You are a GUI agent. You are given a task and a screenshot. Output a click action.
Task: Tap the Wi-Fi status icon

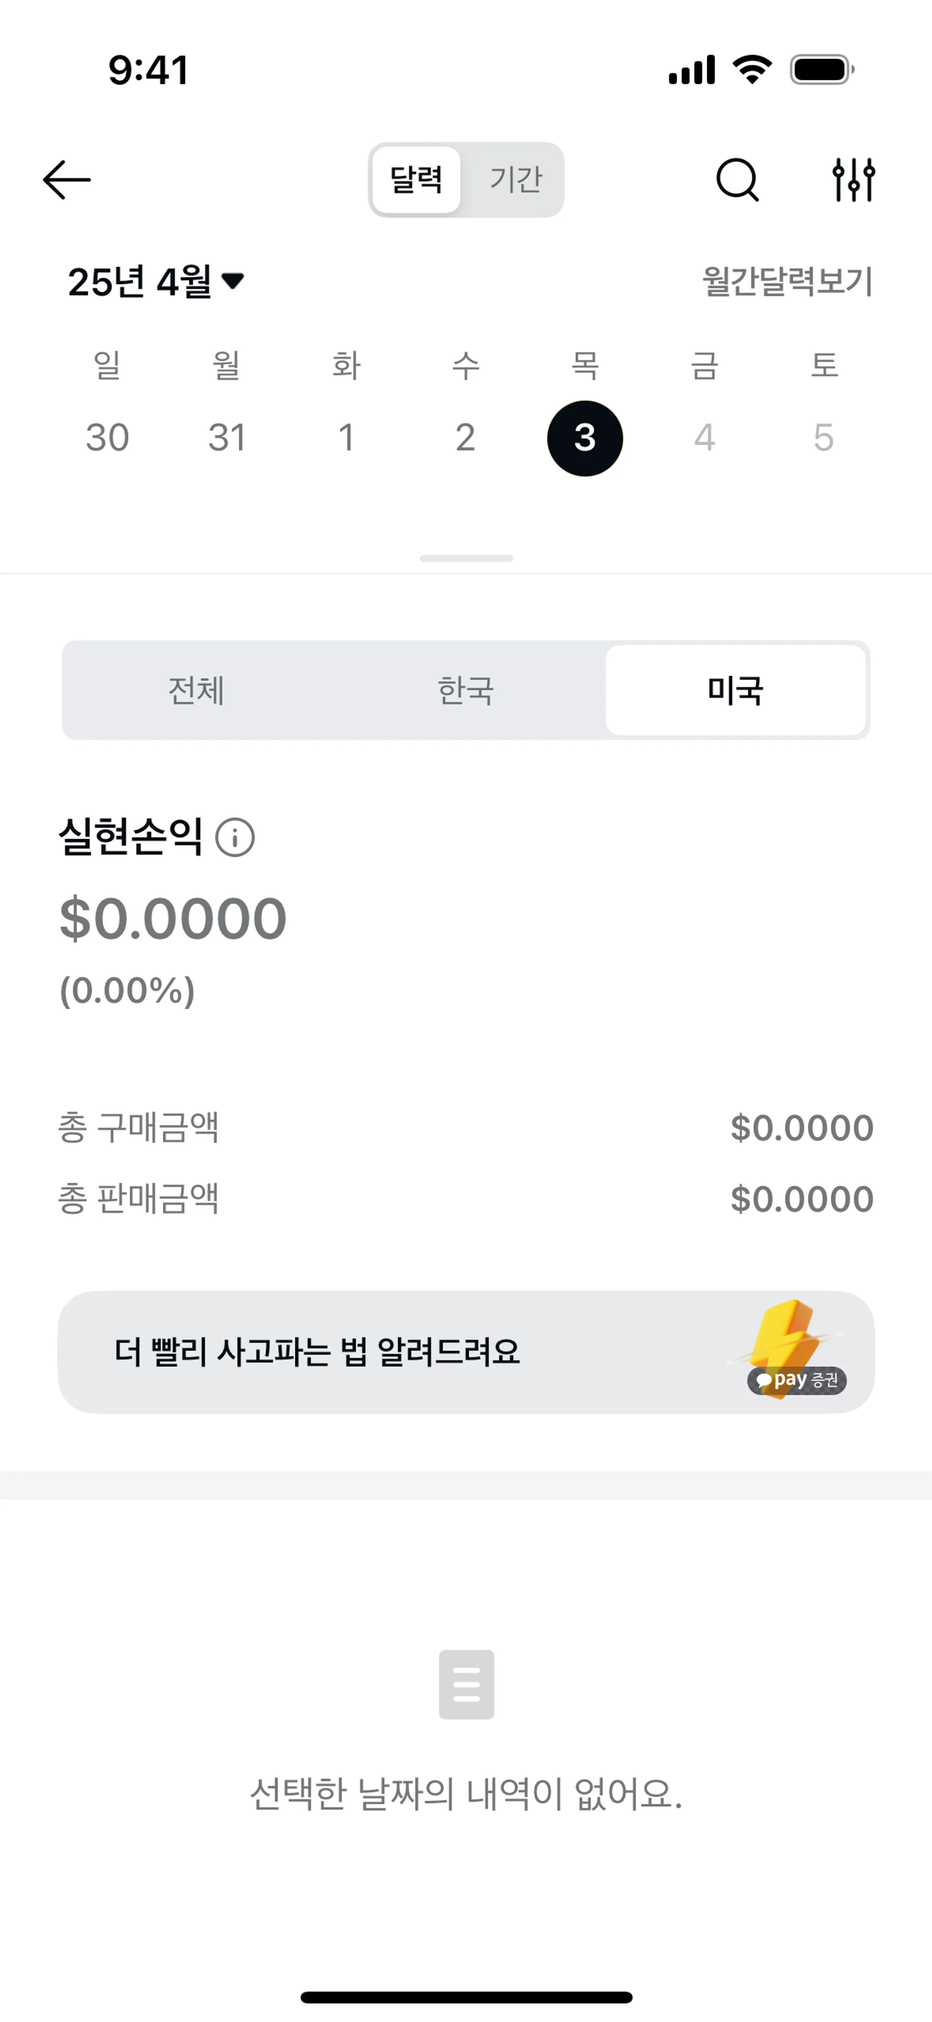point(751,70)
